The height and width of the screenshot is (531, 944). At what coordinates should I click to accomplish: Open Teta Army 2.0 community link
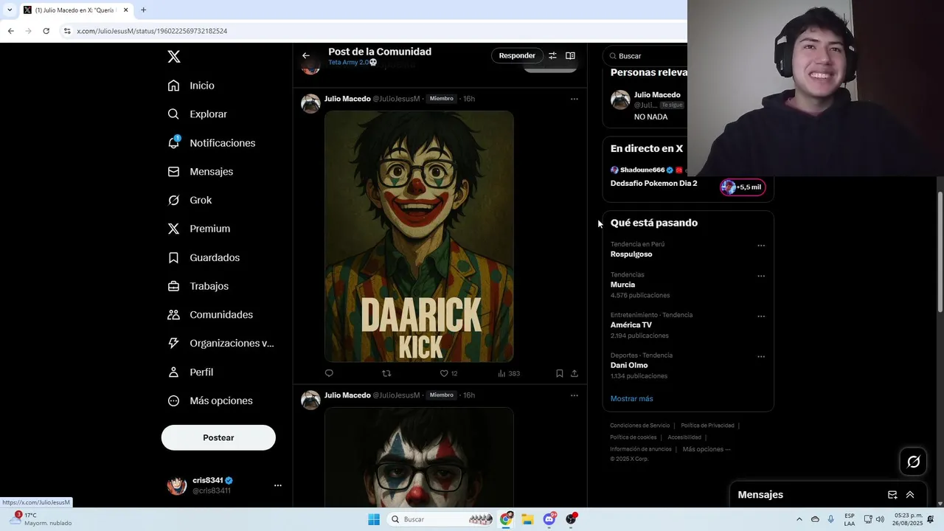(353, 63)
